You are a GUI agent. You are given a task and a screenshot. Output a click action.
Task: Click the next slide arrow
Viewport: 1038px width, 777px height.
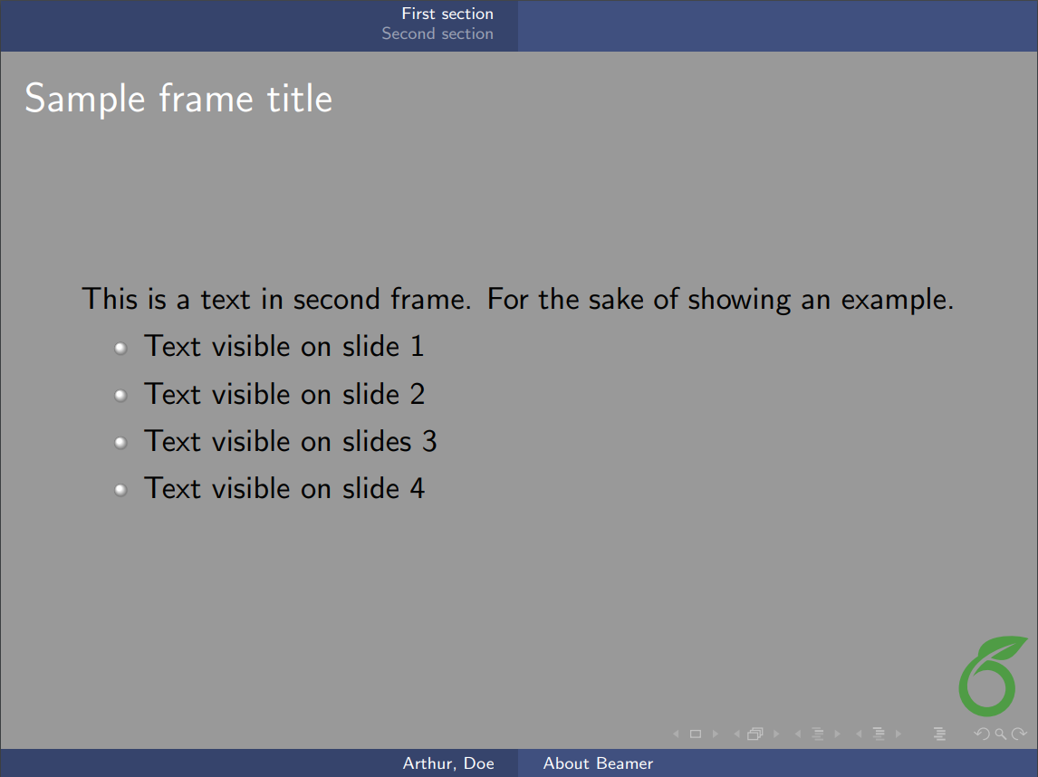pos(716,734)
